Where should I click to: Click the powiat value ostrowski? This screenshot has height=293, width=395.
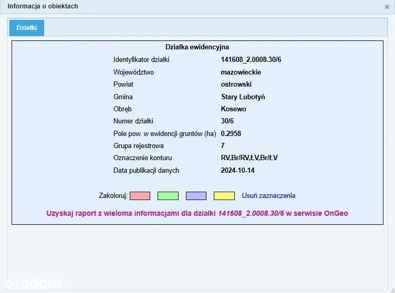coord(236,85)
